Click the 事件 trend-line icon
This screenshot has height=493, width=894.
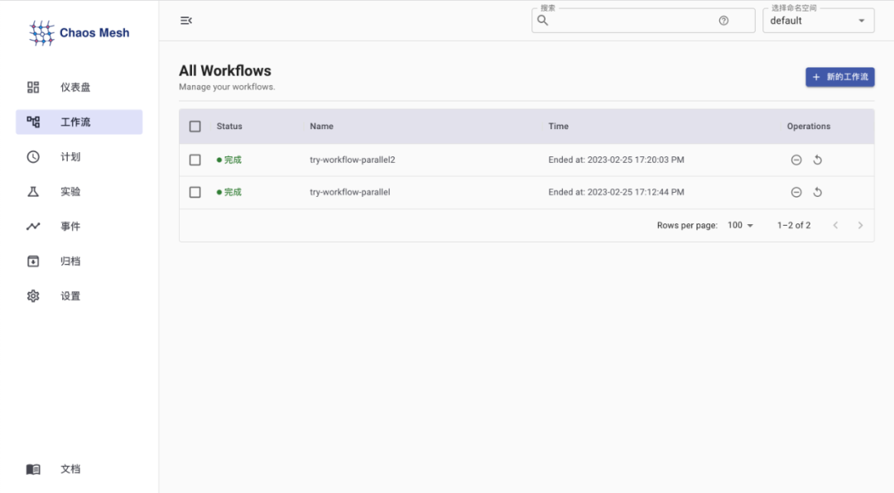pos(33,227)
